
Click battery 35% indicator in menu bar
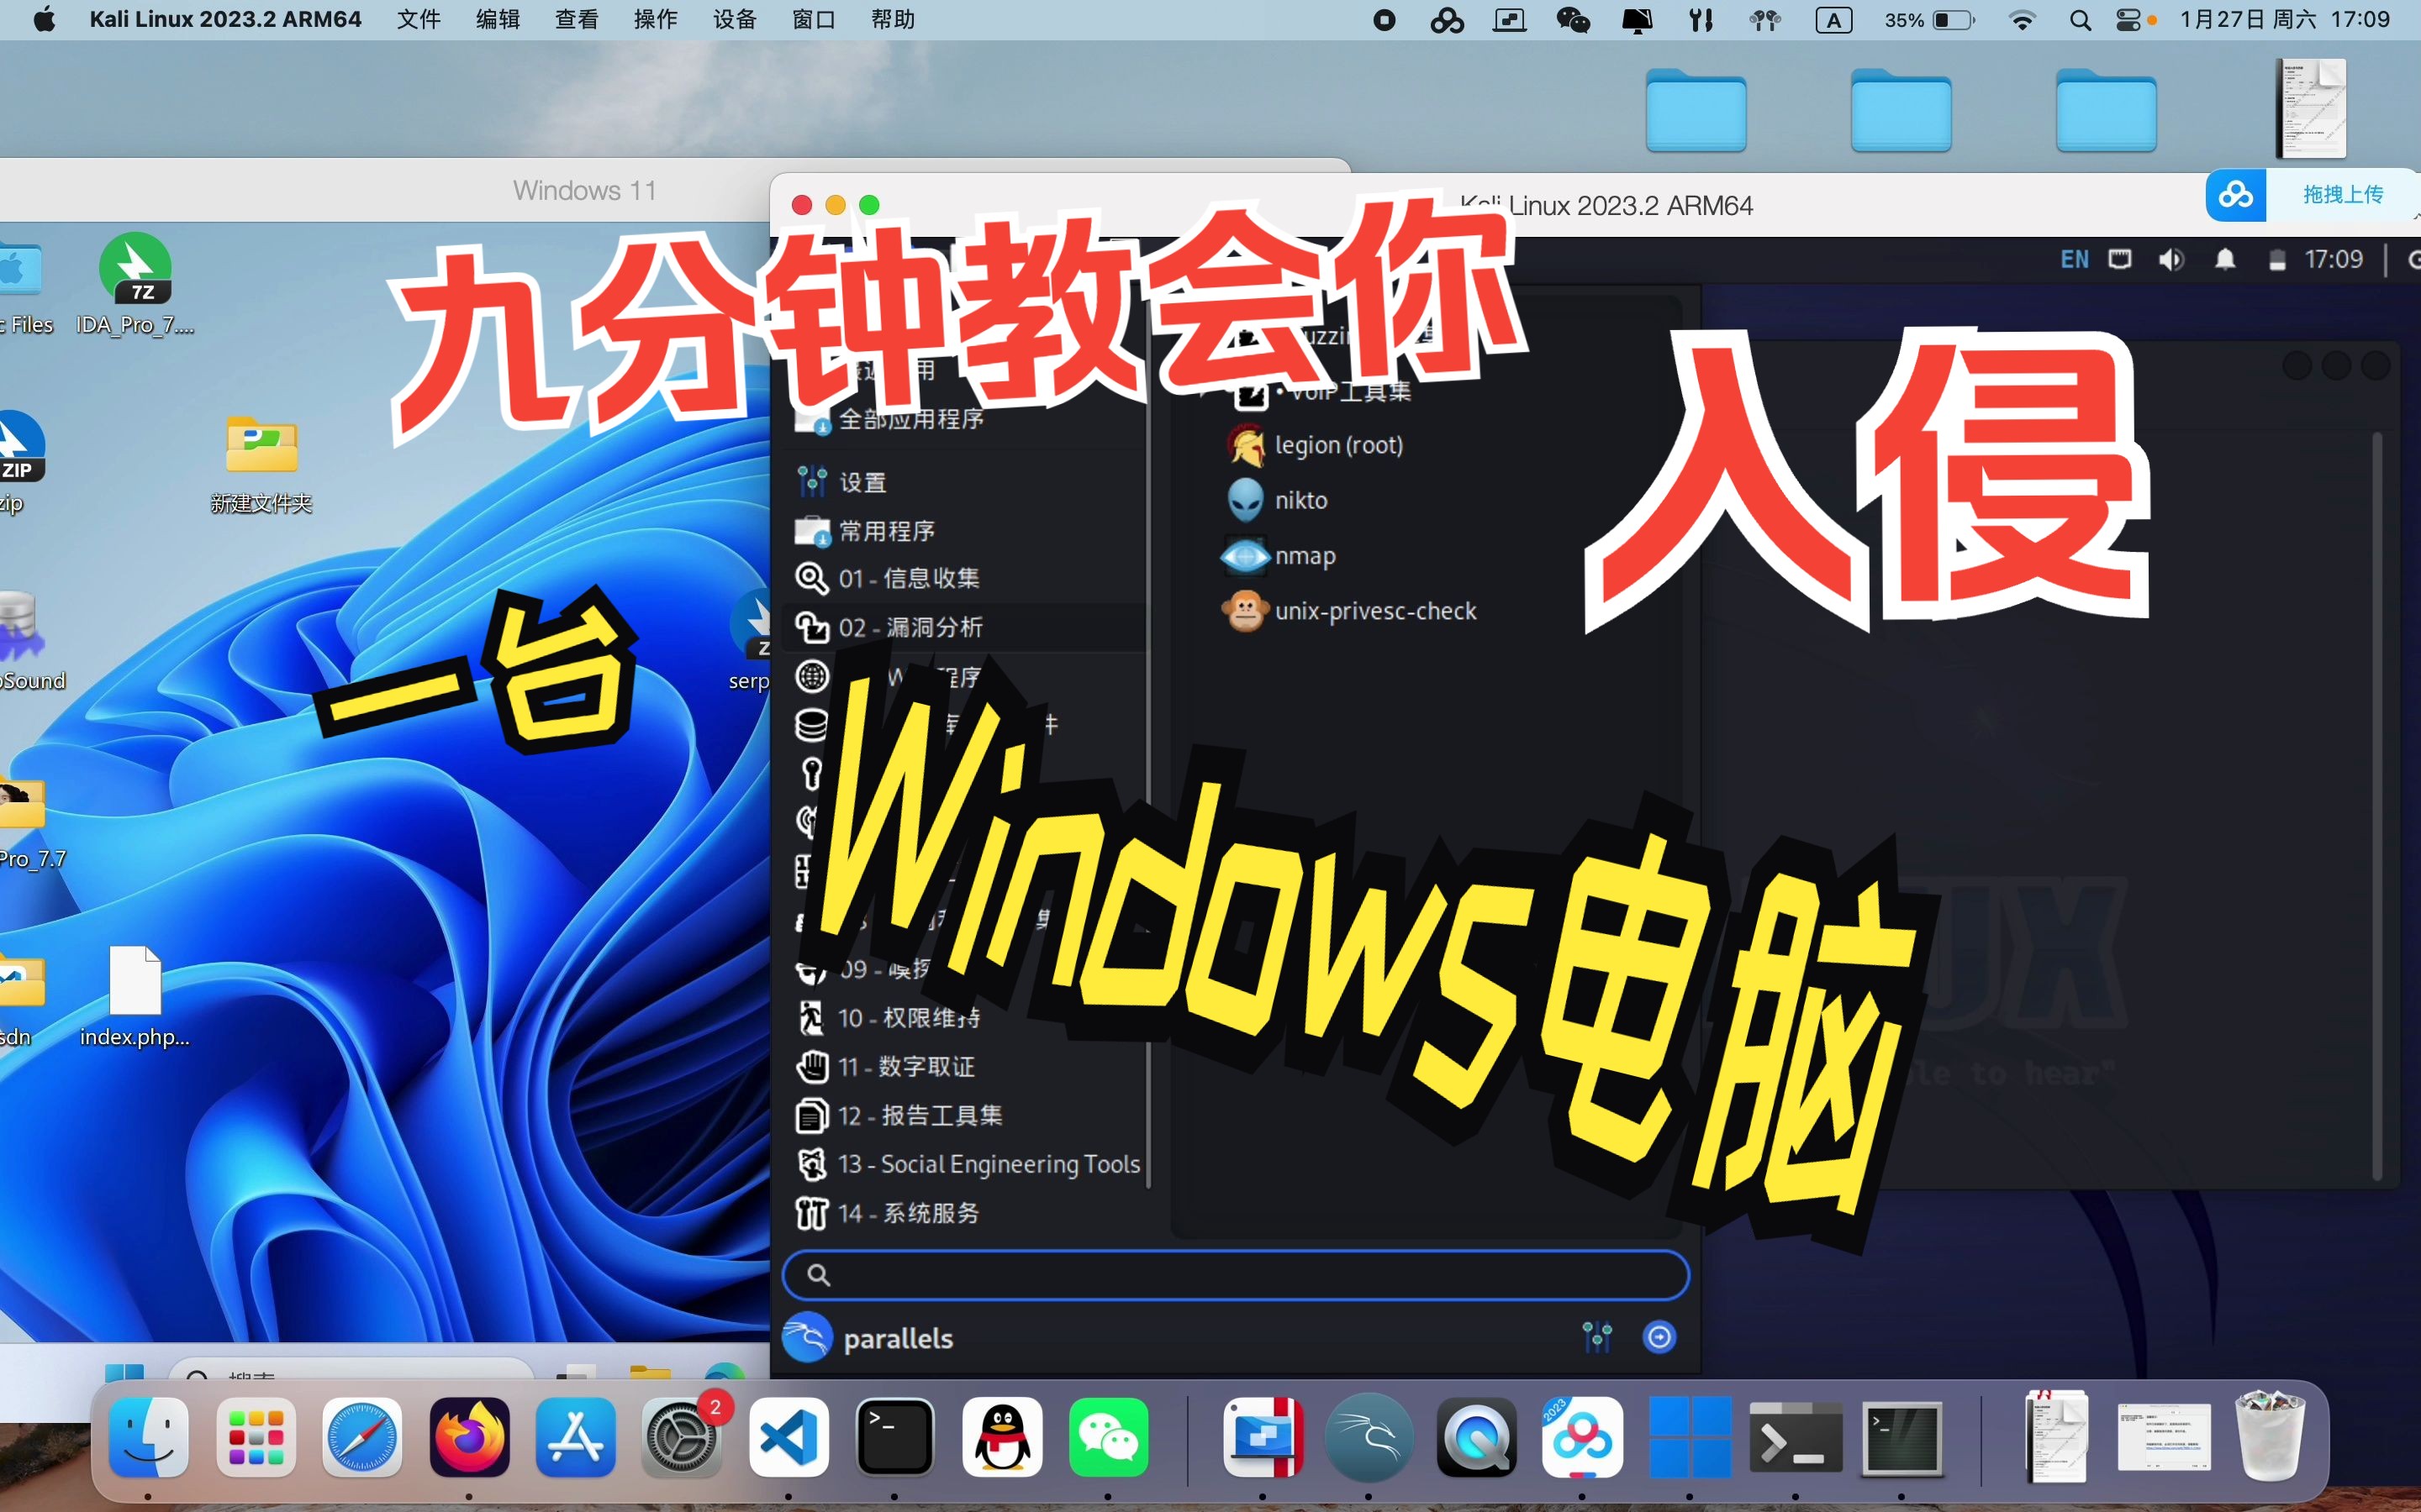pos(1930,20)
